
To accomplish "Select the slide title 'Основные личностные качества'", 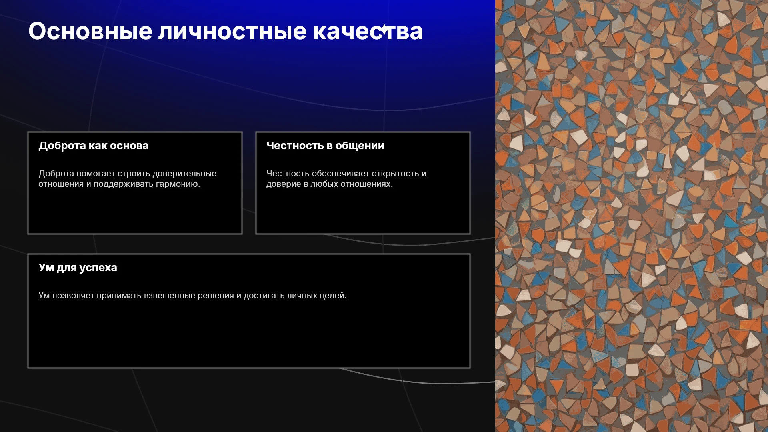I will coord(226,31).
